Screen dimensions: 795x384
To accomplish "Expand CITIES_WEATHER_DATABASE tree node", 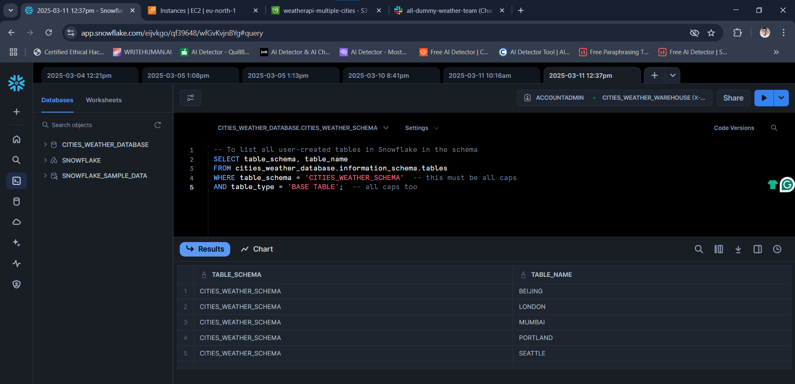I will [x=45, y=144].
